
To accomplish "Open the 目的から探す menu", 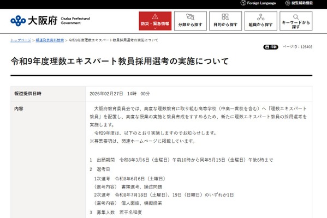I will point(225,21).
